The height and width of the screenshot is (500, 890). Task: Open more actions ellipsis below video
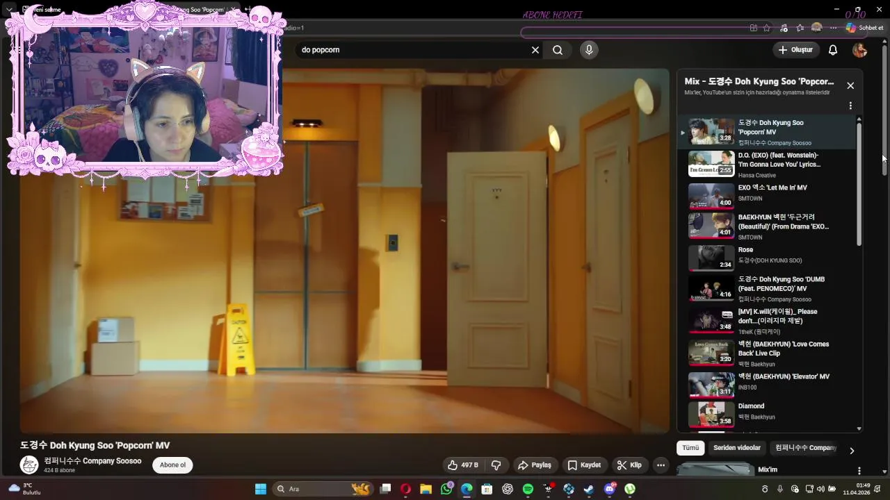(661, 465)
